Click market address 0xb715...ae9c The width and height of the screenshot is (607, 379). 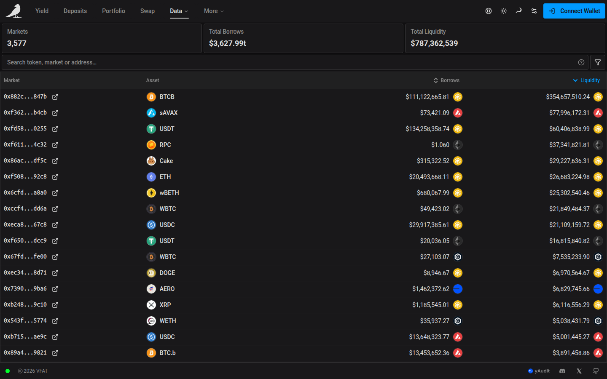click(x=25, y=337)
